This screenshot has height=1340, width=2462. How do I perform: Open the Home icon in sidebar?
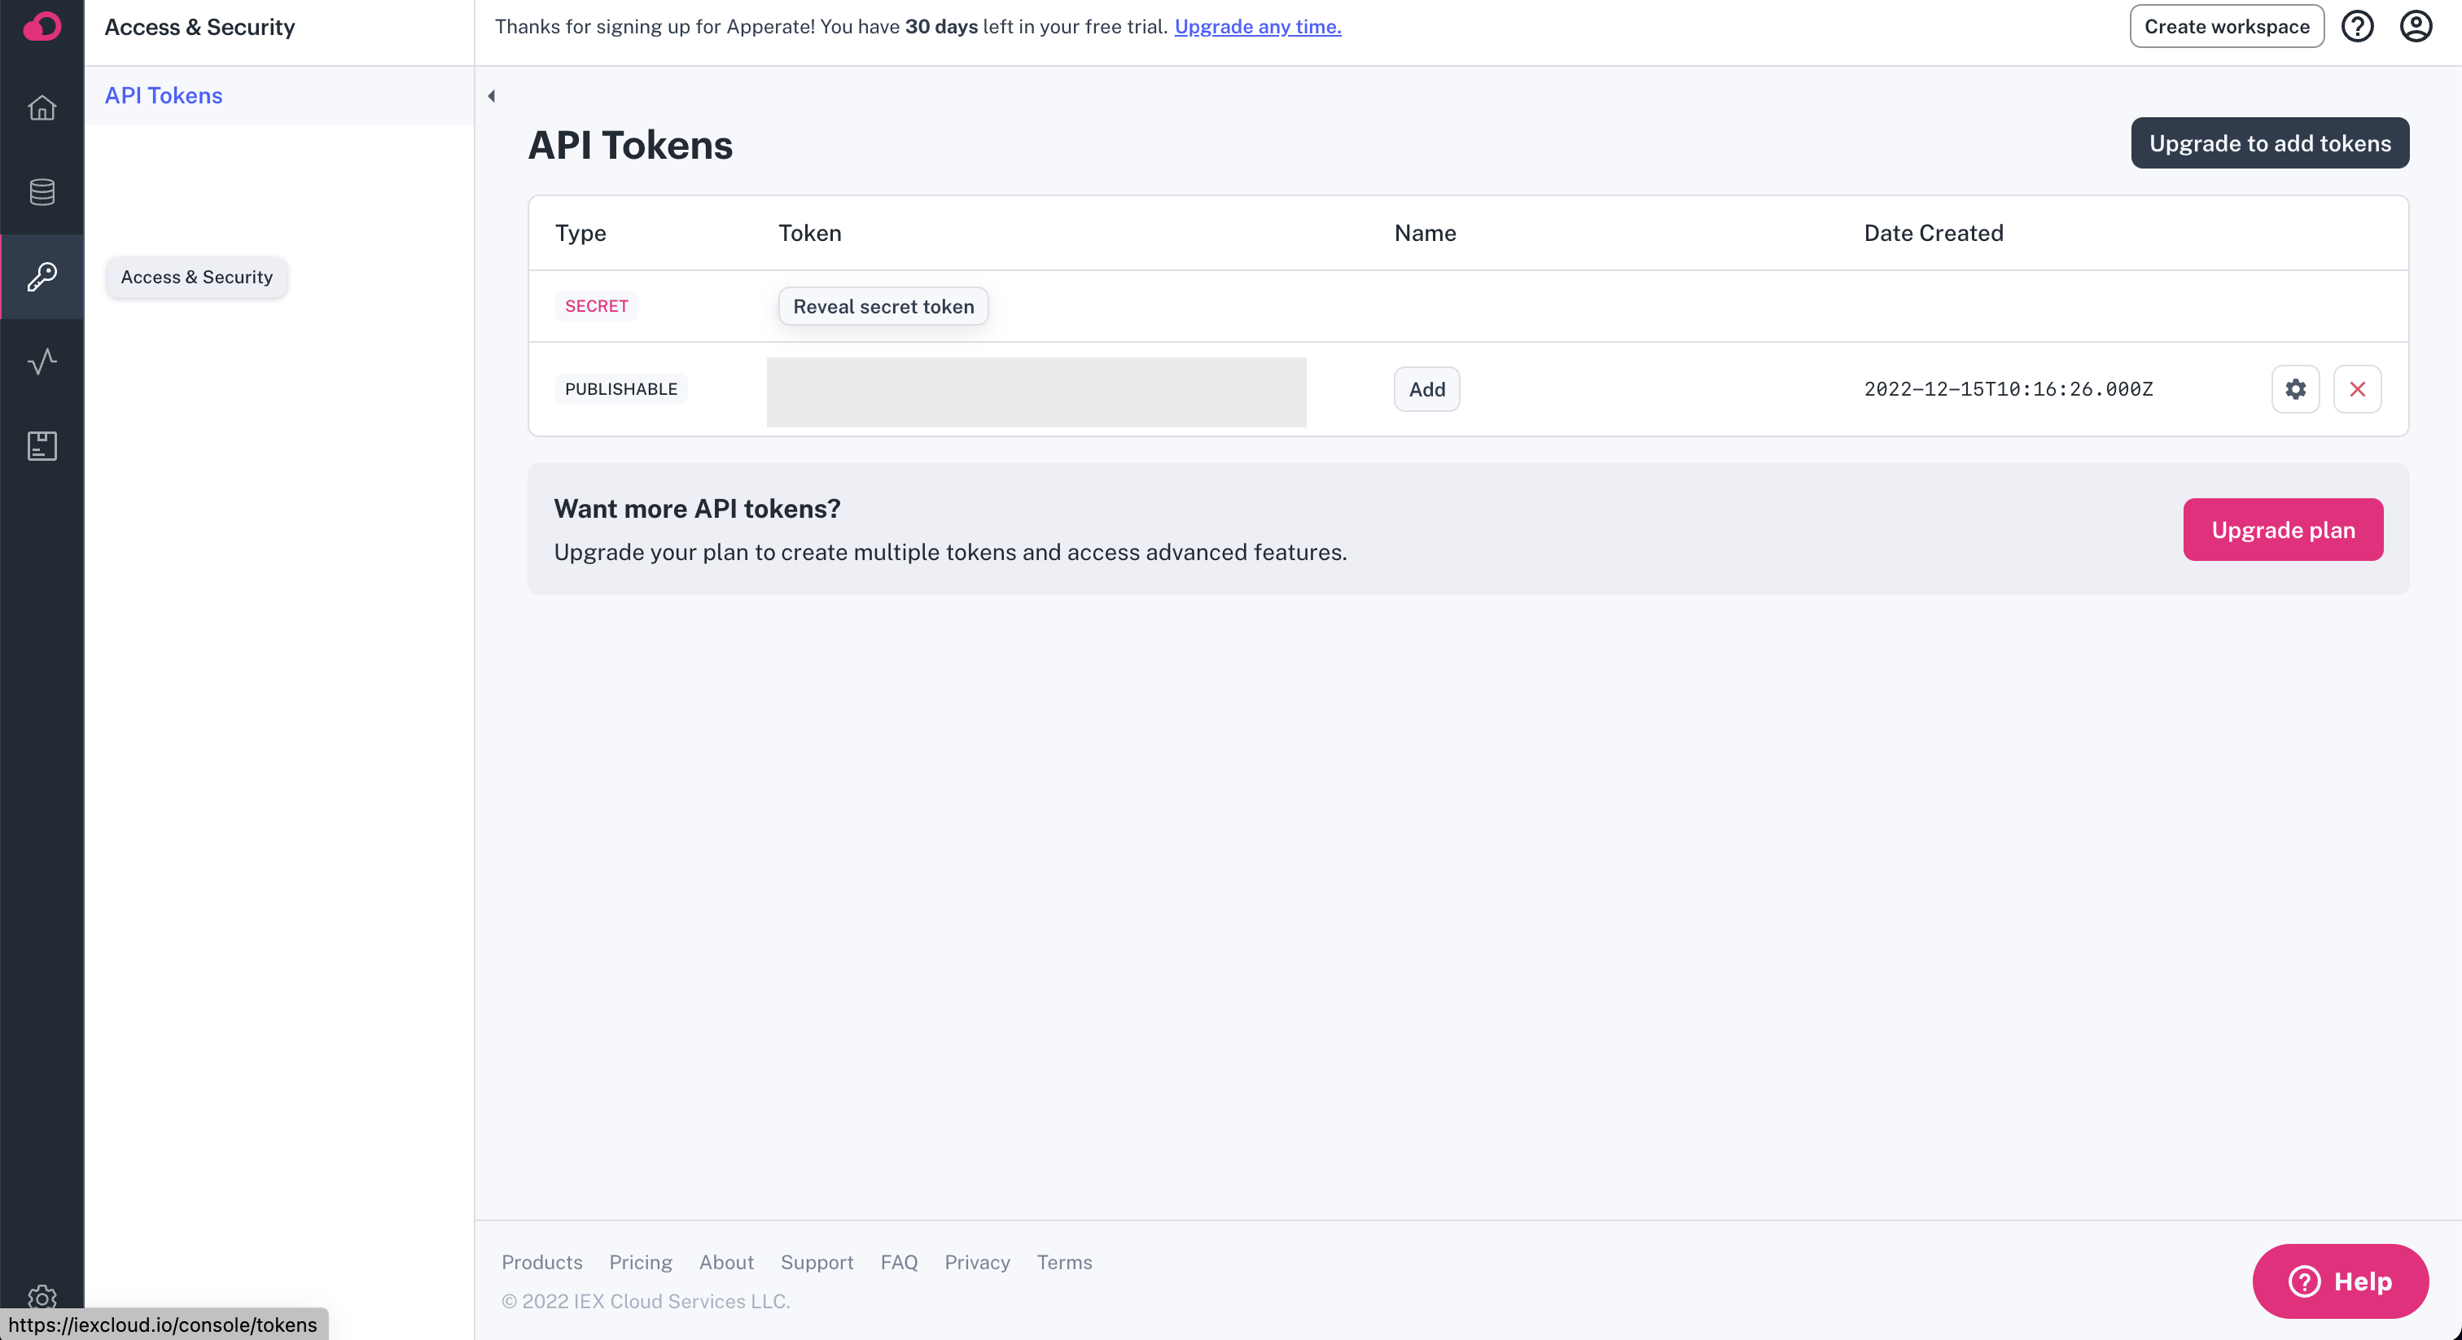[x=42, y=107]
